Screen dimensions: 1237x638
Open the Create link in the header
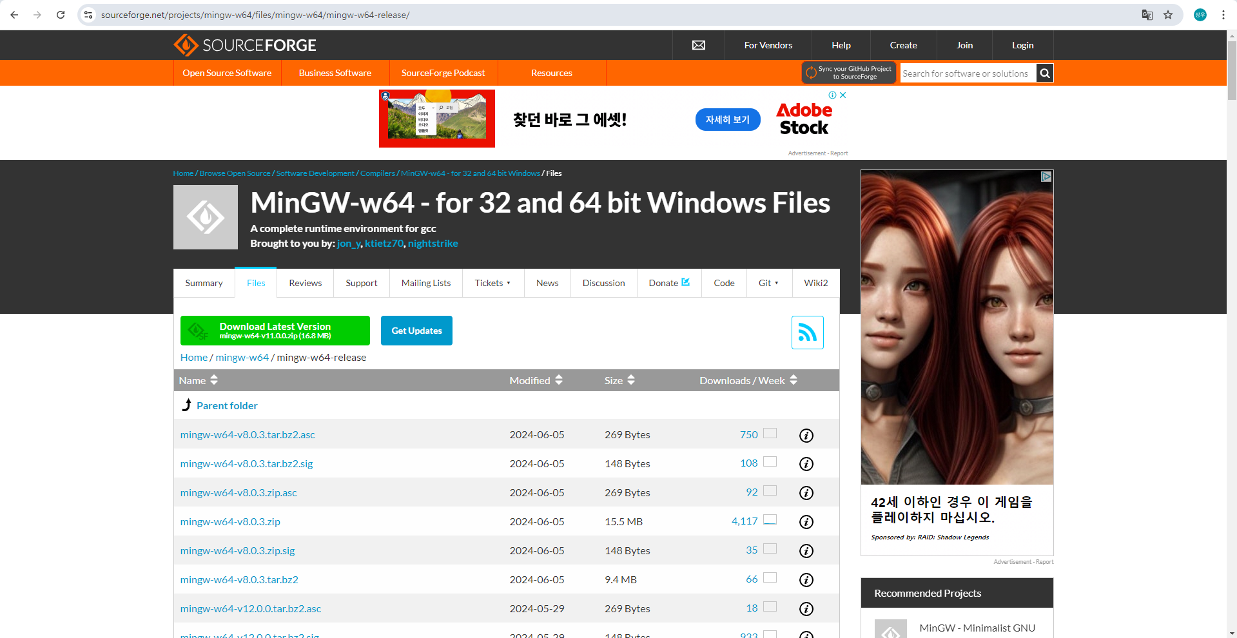[x=904, y=45]
